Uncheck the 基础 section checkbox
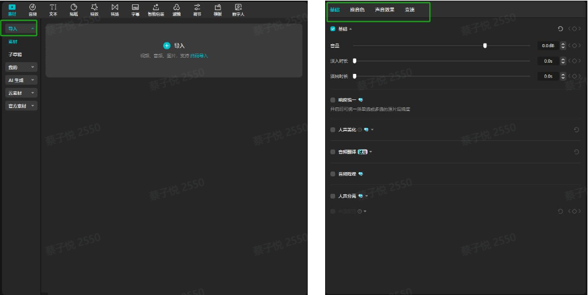Image resolution: width=588 pixels, height=295 pixels. 333,29
